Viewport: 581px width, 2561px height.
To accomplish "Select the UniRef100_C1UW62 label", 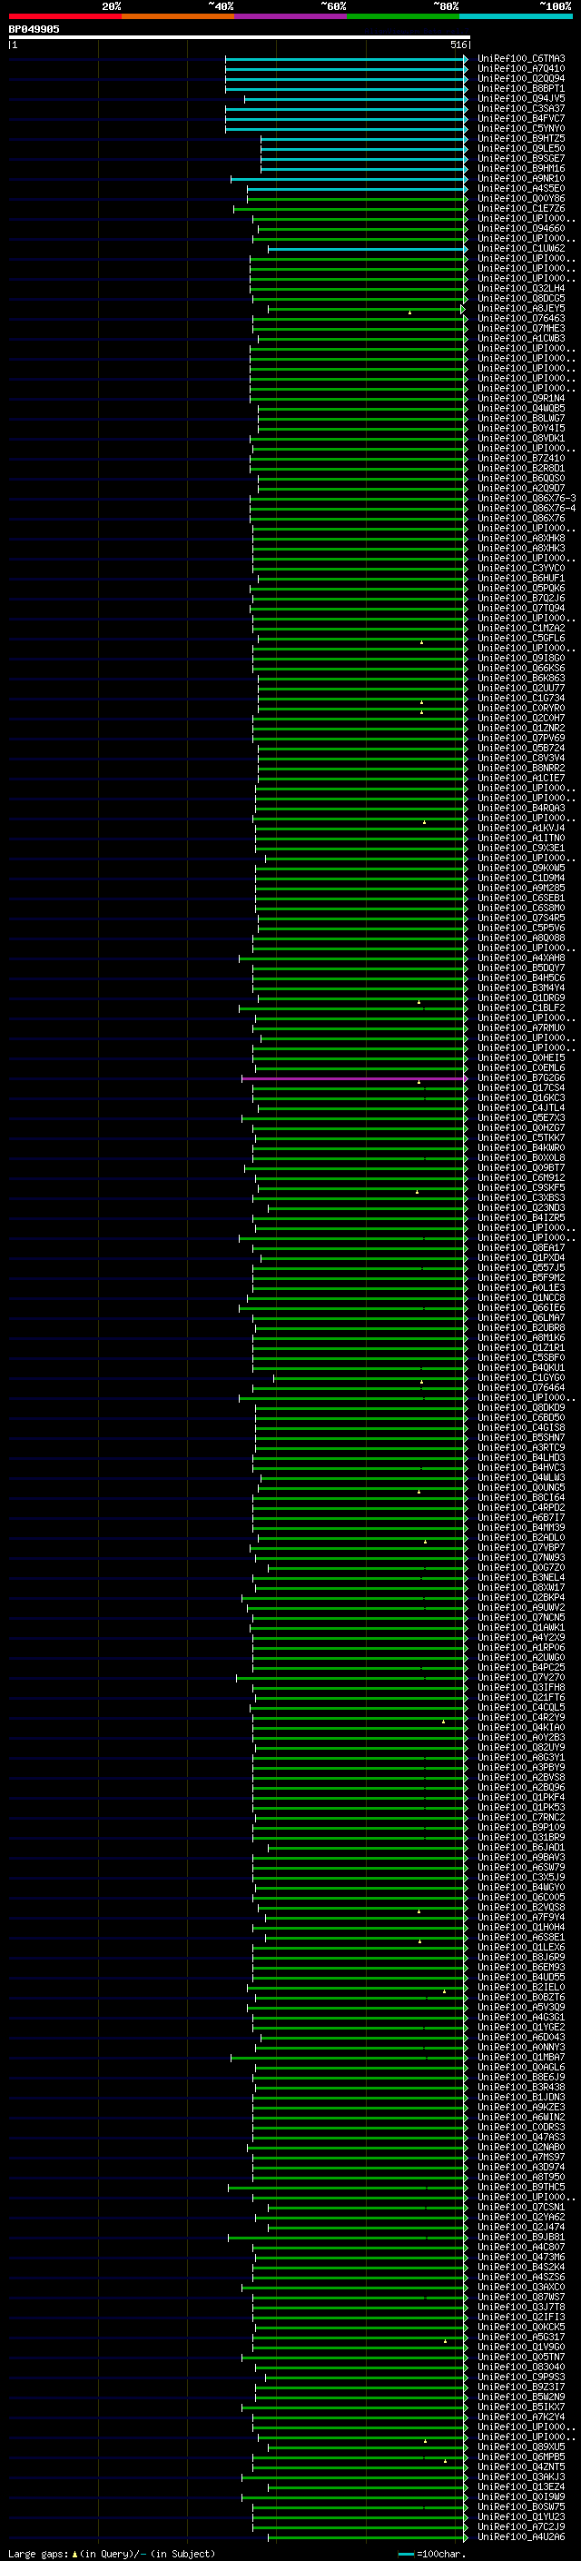I will pos(521,249).
